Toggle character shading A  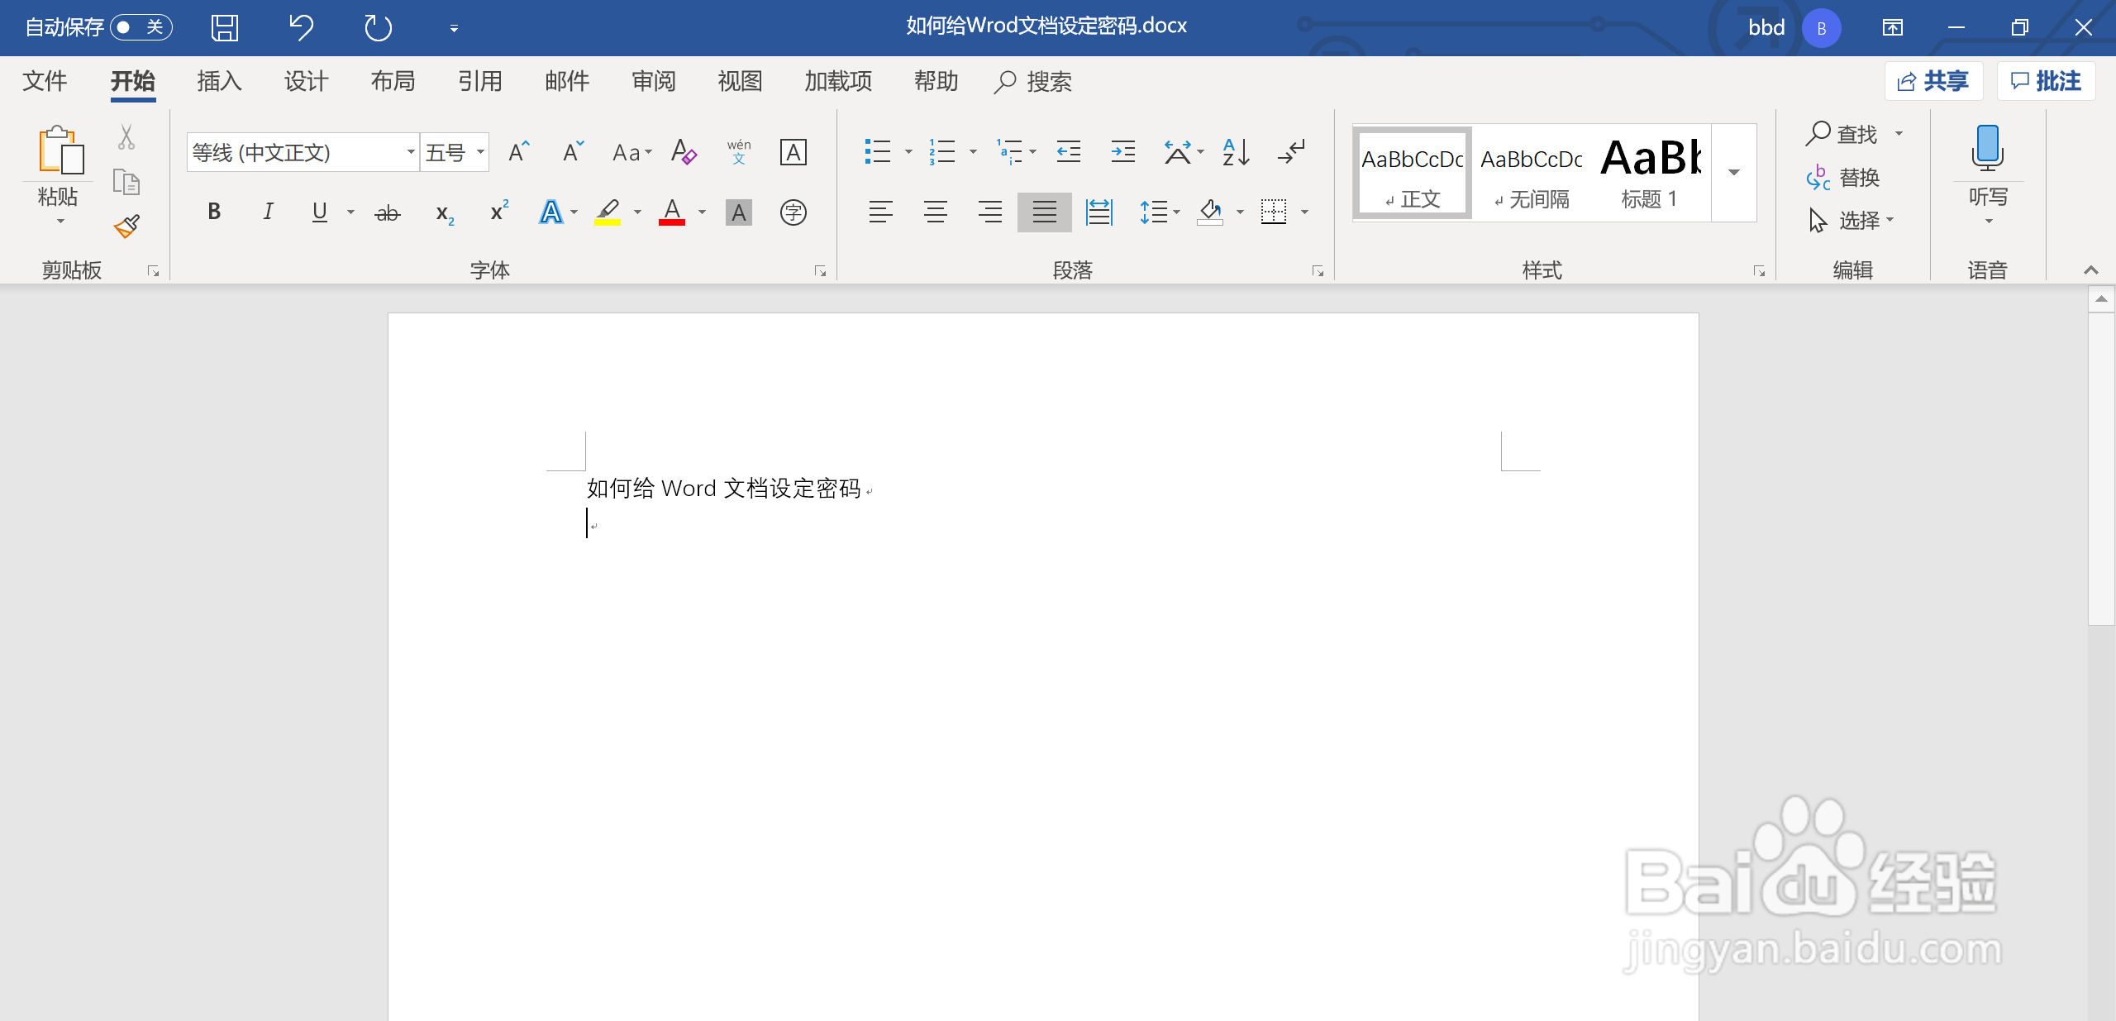(x=739, y=212)
